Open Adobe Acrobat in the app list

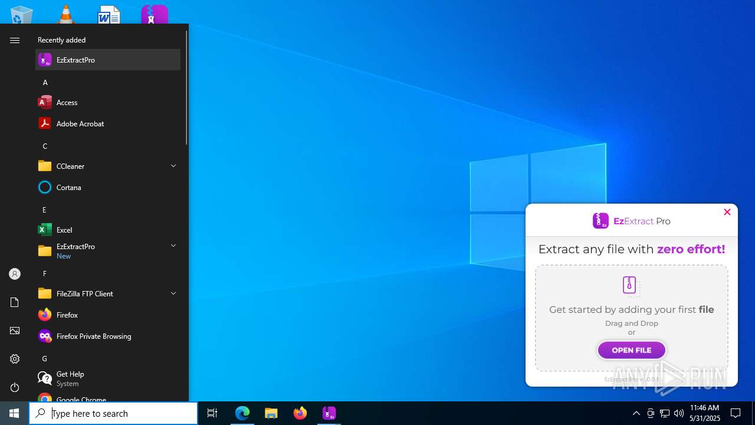pyautogui.click(x=108, y=123)
